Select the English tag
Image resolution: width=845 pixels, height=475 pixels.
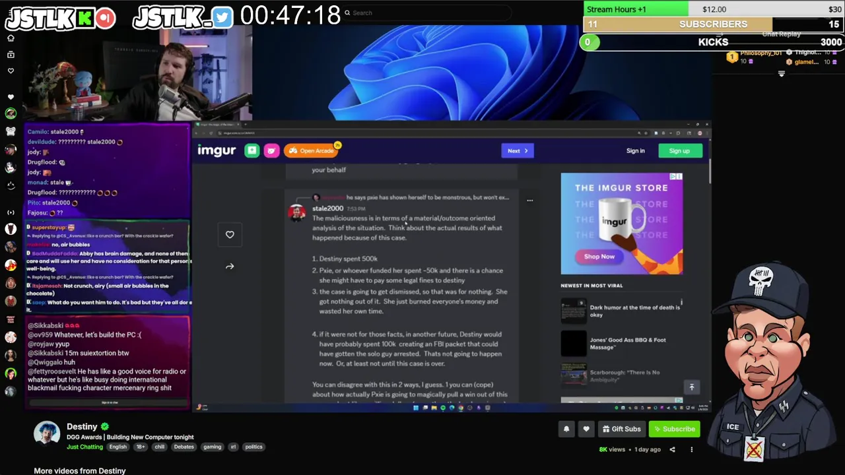[x=118, y=447]
